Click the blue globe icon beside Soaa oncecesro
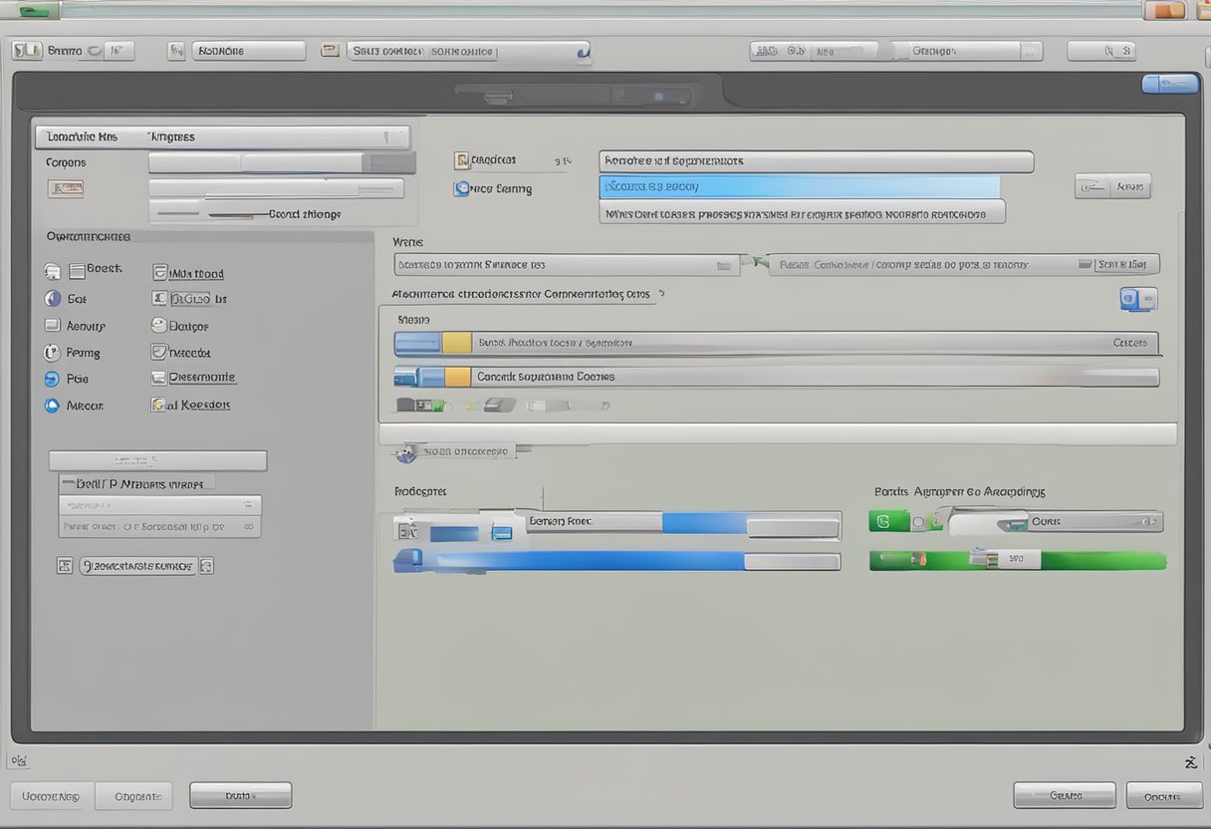The image size is (1211, 829). [x=406, y=453]
